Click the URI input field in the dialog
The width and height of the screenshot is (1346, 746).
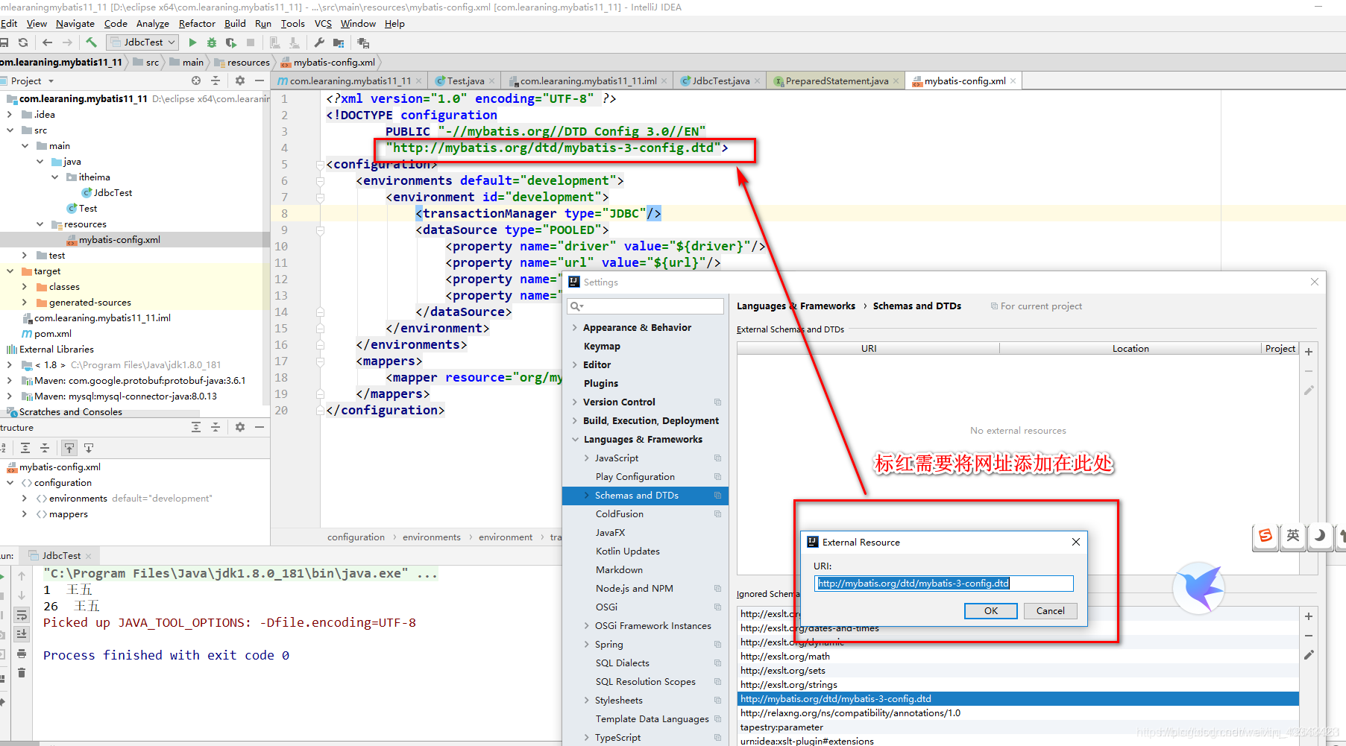point(945,583)
